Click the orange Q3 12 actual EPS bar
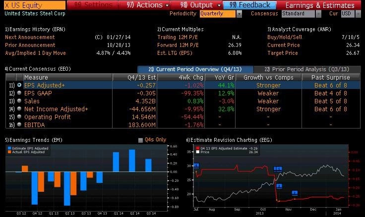Image resolution: width=365 pixels, height=217 pixels. [25, 169]
